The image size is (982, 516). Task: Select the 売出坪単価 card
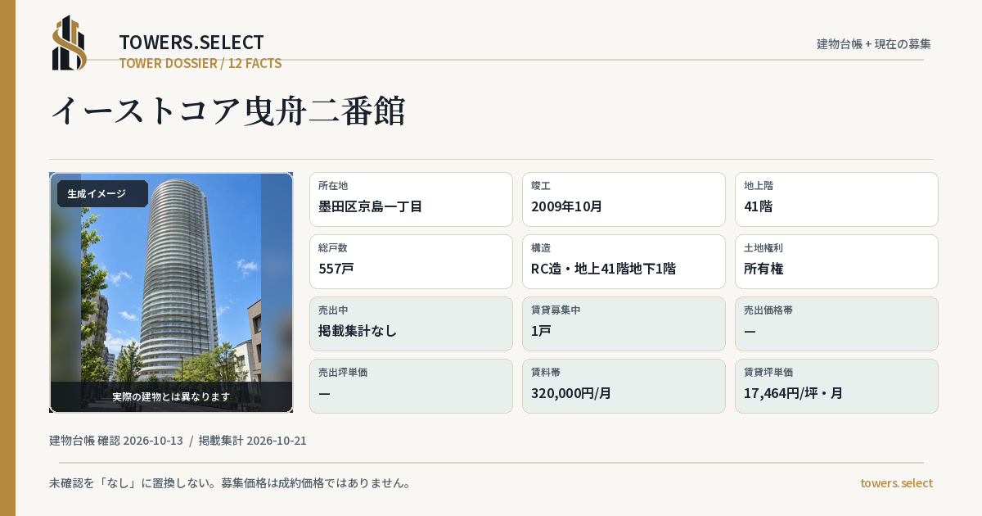coord(411,386)
